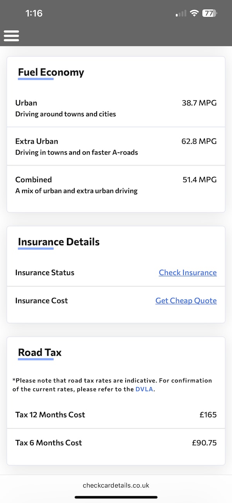Tap the Urban 38.7 MPG row
Screen dimensions: 232x503
point(116,108)
